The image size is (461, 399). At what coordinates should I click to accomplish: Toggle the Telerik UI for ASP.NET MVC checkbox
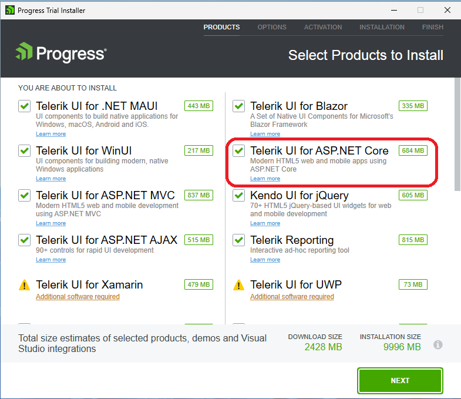pos(25,195)
